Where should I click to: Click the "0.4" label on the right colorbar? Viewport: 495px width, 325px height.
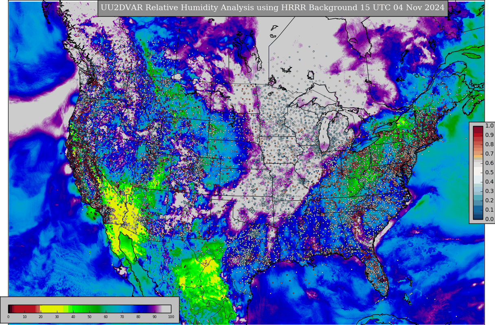pos(489,182)
